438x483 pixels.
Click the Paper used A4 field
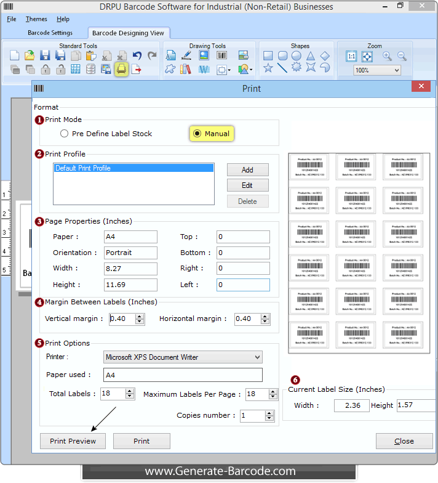pos(183,375)
